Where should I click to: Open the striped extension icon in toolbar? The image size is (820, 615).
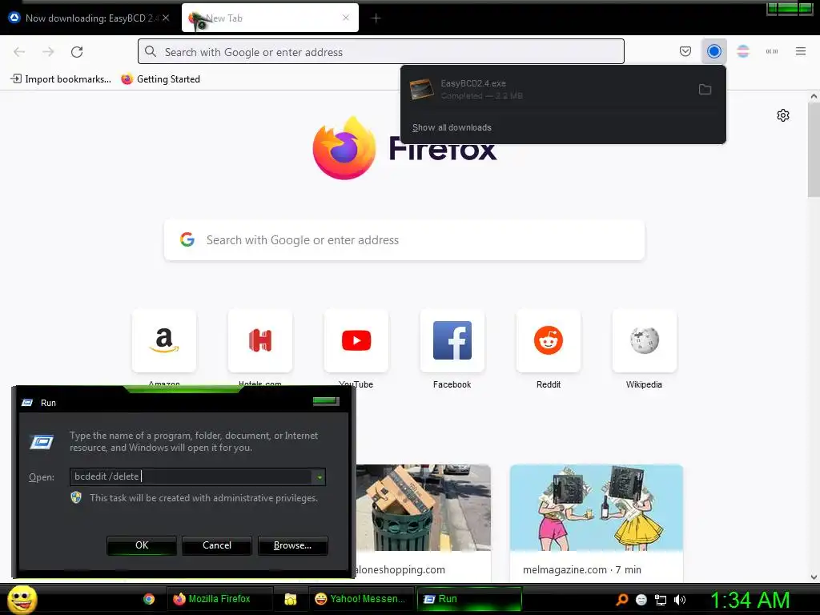click(743, 51)
